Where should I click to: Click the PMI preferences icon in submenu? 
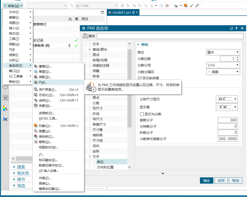36,82
